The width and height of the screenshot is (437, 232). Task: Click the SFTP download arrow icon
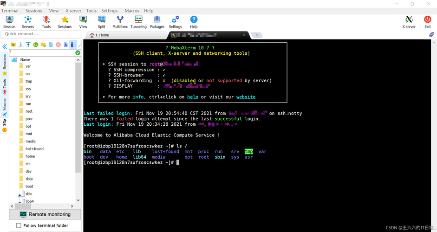coord(20,45)
